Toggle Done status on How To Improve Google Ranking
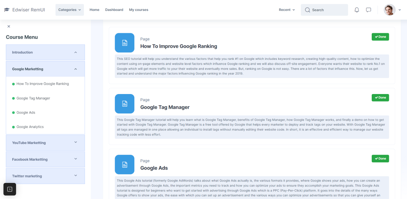This screenshot has width=407, height=199. (380, 37)
